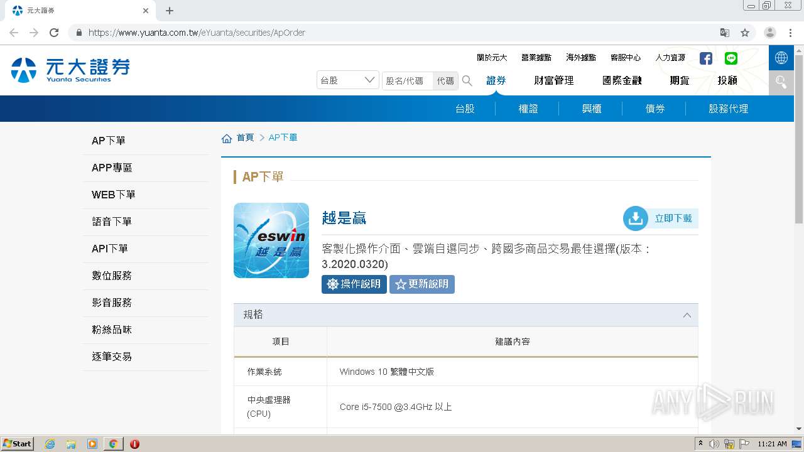This screenshot has width=804, height=452.
Task: Reload the page in Chrome
Action: 54,33
